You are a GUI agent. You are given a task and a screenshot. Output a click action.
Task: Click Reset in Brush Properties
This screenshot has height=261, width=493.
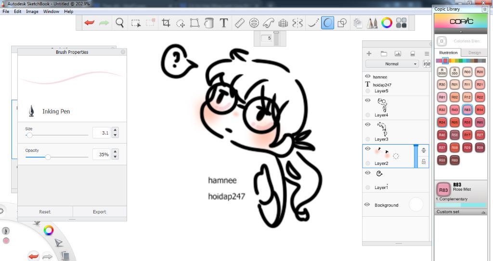45,211
